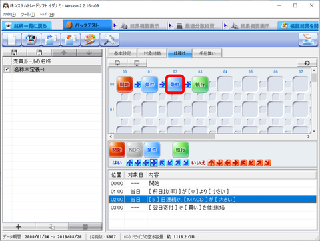The height and width of the screenshot is (241, 320).
Task: Select the 最適分散投資 step tab
Action: (x=197, y=26)
